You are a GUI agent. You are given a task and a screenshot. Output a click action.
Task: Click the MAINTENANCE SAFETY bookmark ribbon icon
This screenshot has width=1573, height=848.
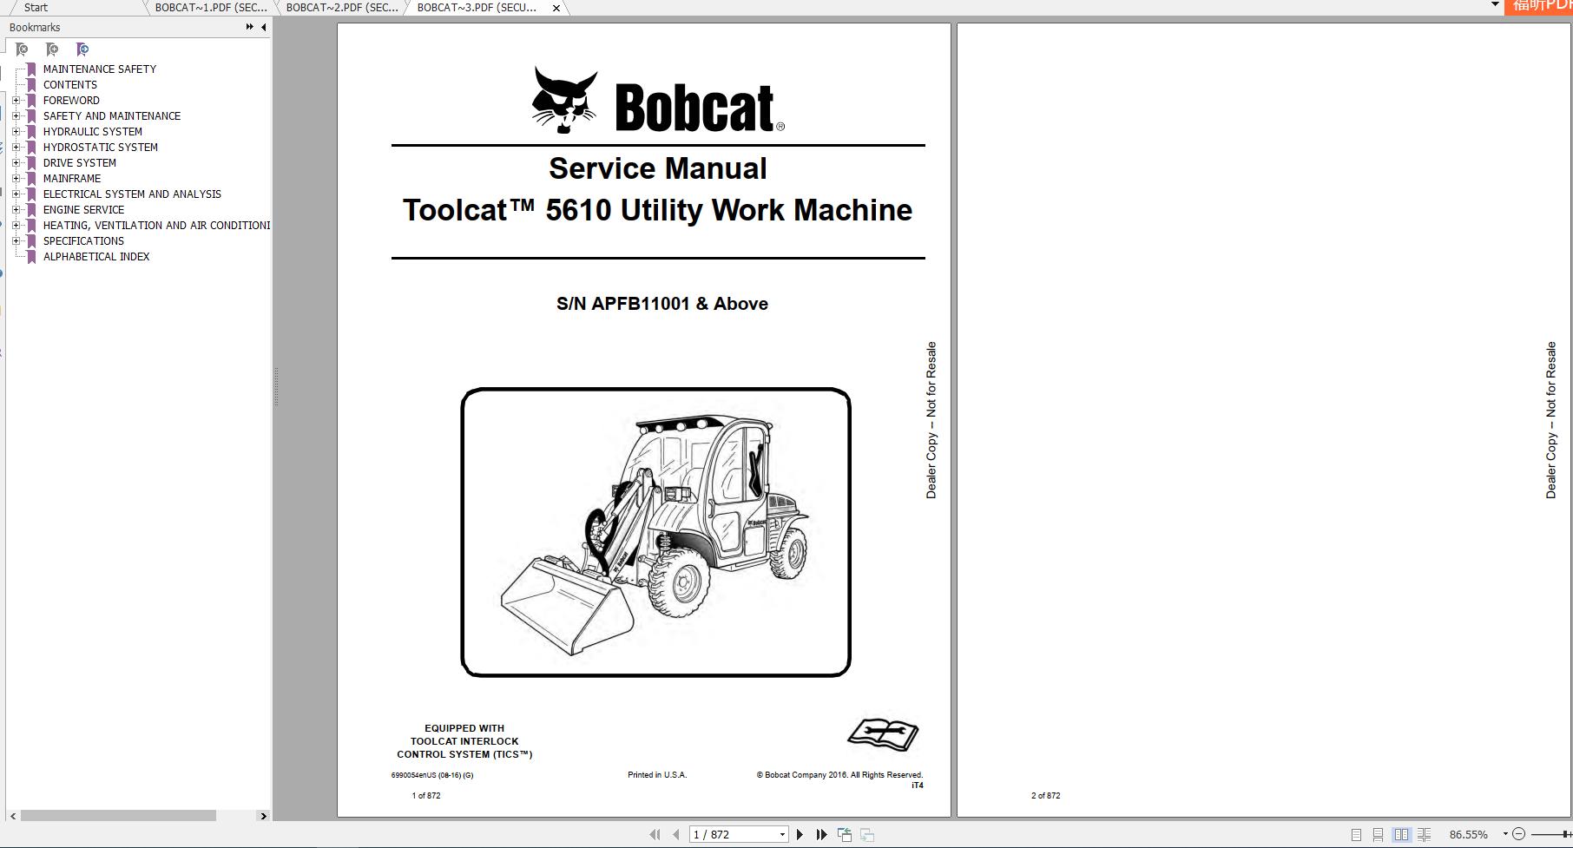(x=31, y=69)
